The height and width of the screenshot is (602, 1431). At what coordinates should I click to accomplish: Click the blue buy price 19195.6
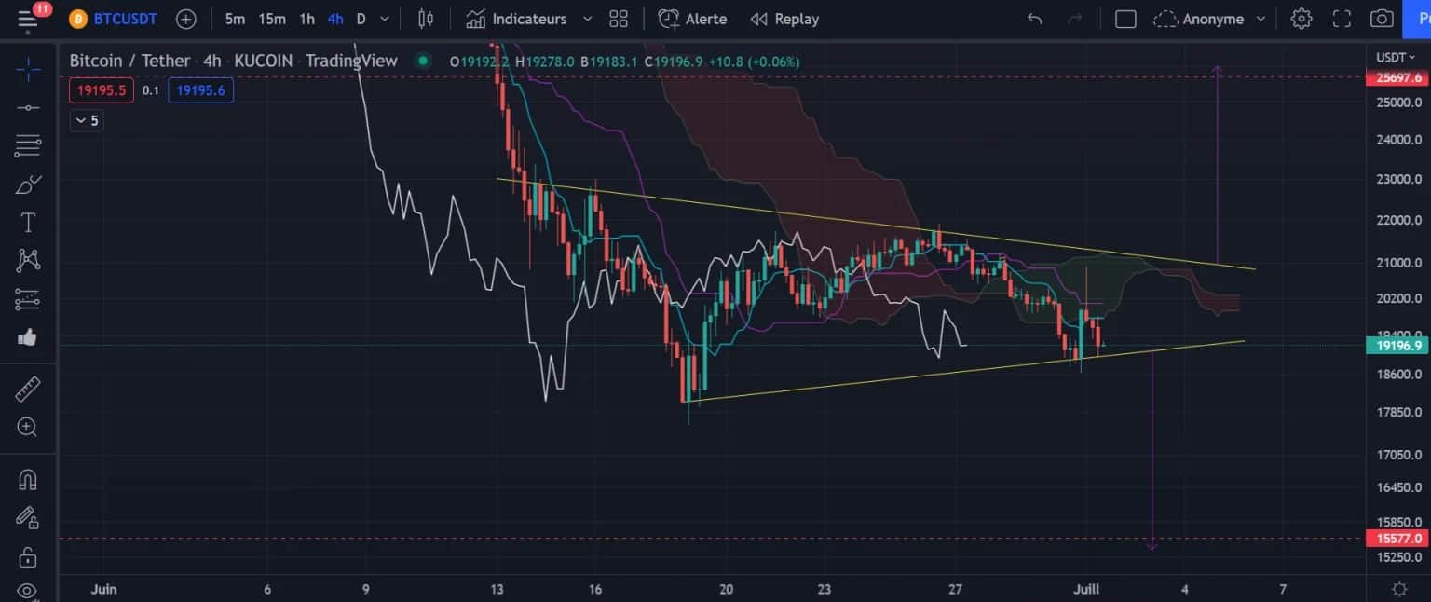pos(200,90)
